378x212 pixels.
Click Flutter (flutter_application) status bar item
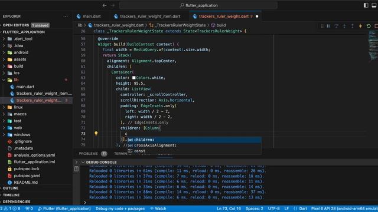[64, 208]
